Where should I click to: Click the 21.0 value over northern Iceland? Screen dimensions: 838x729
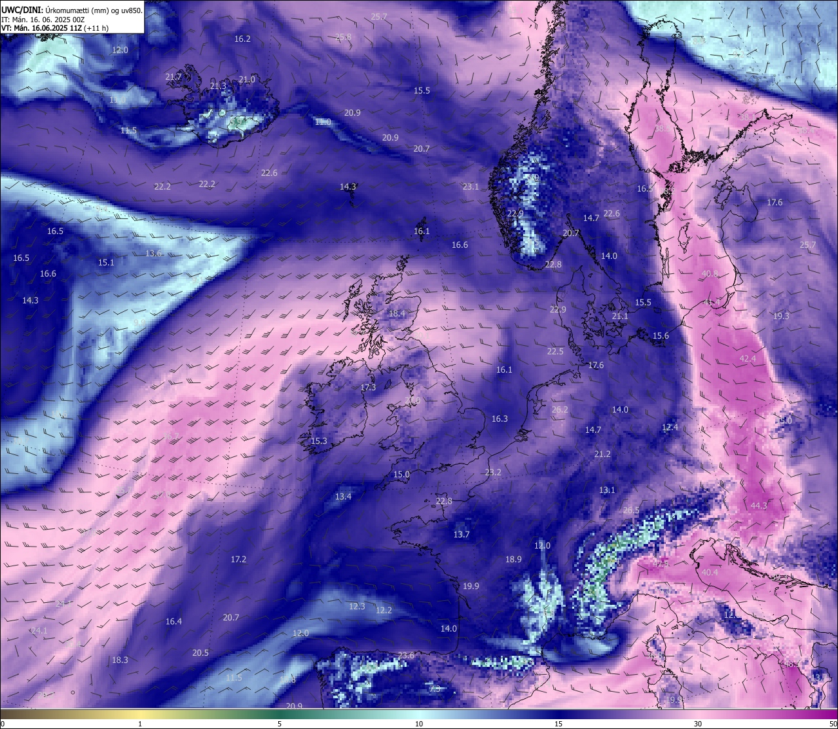[x=247, y=80]
